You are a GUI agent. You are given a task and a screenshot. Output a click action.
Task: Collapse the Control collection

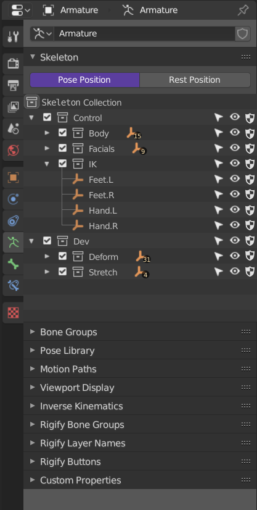[31, 118]
